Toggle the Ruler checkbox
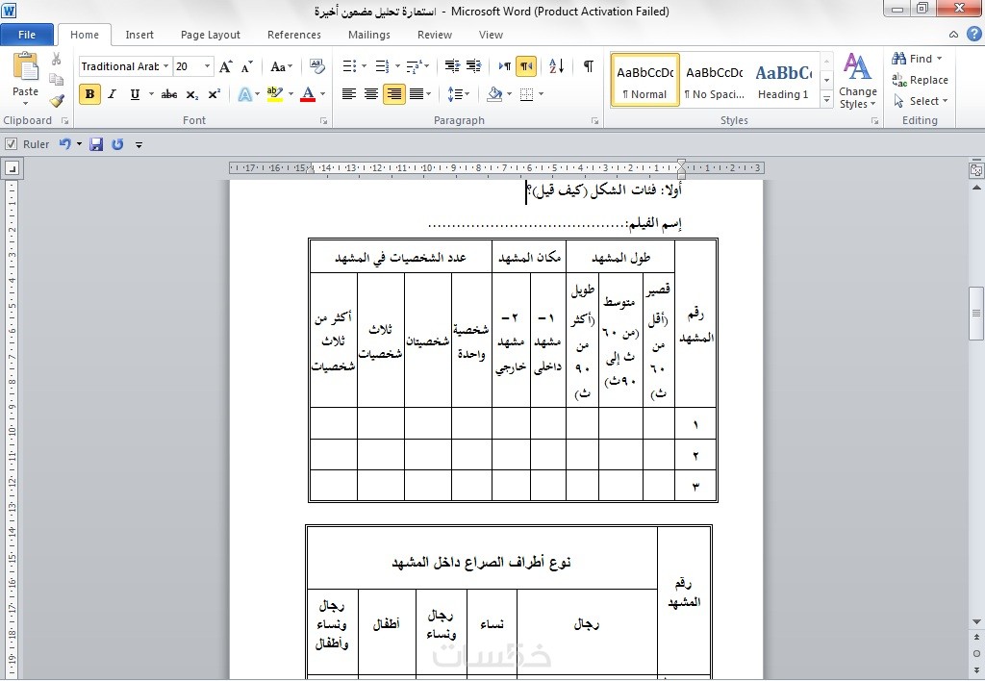 [11, 144]
